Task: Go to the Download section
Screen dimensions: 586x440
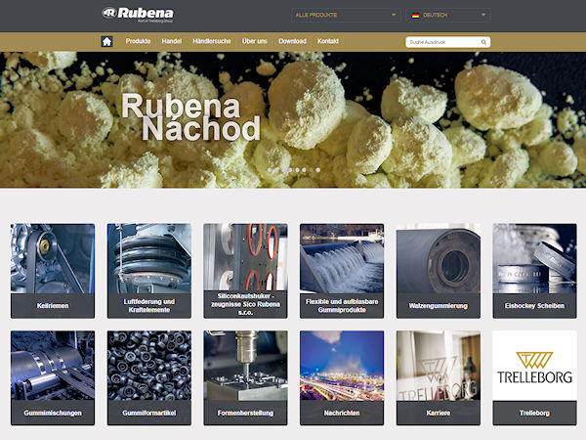Action: click(292, 41)
